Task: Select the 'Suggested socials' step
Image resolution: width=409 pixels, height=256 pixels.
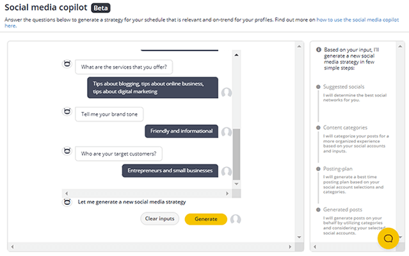Action: 344,86
